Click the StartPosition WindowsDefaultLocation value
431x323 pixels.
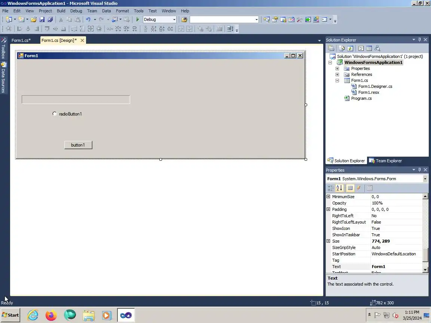(396, 254)
